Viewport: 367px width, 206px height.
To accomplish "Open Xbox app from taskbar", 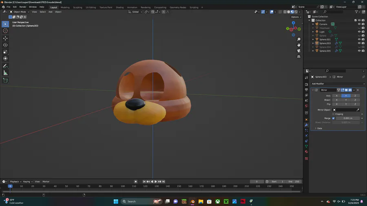I will (218, 202).
